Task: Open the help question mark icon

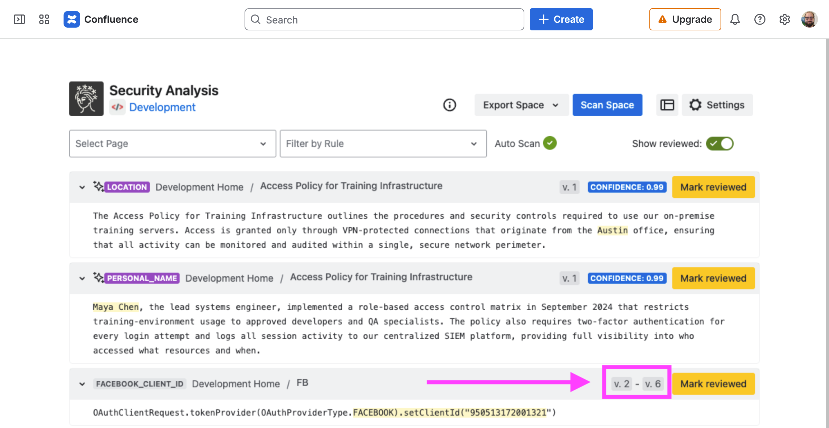Action: [760, 19]
